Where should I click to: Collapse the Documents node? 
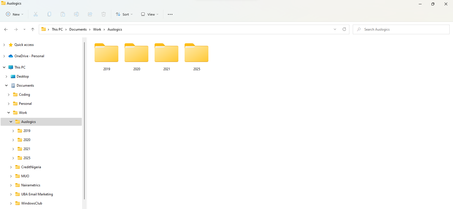7,86
